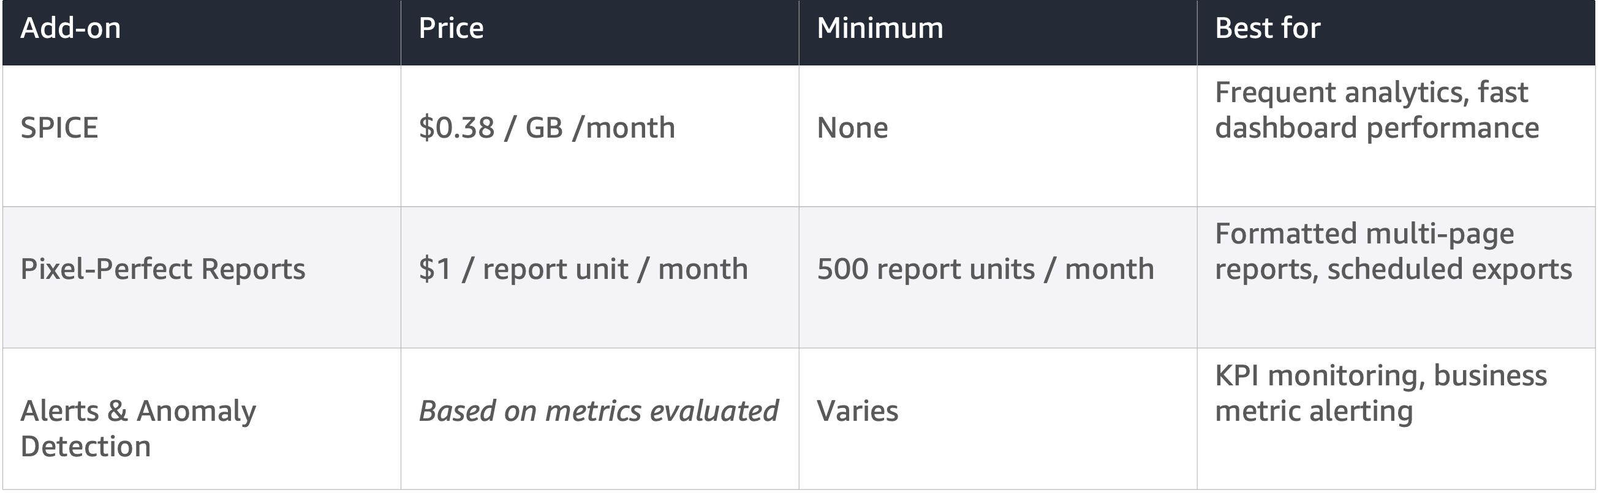Click the Add-on column header
The image size is (1599, 493).
[71, 29]
